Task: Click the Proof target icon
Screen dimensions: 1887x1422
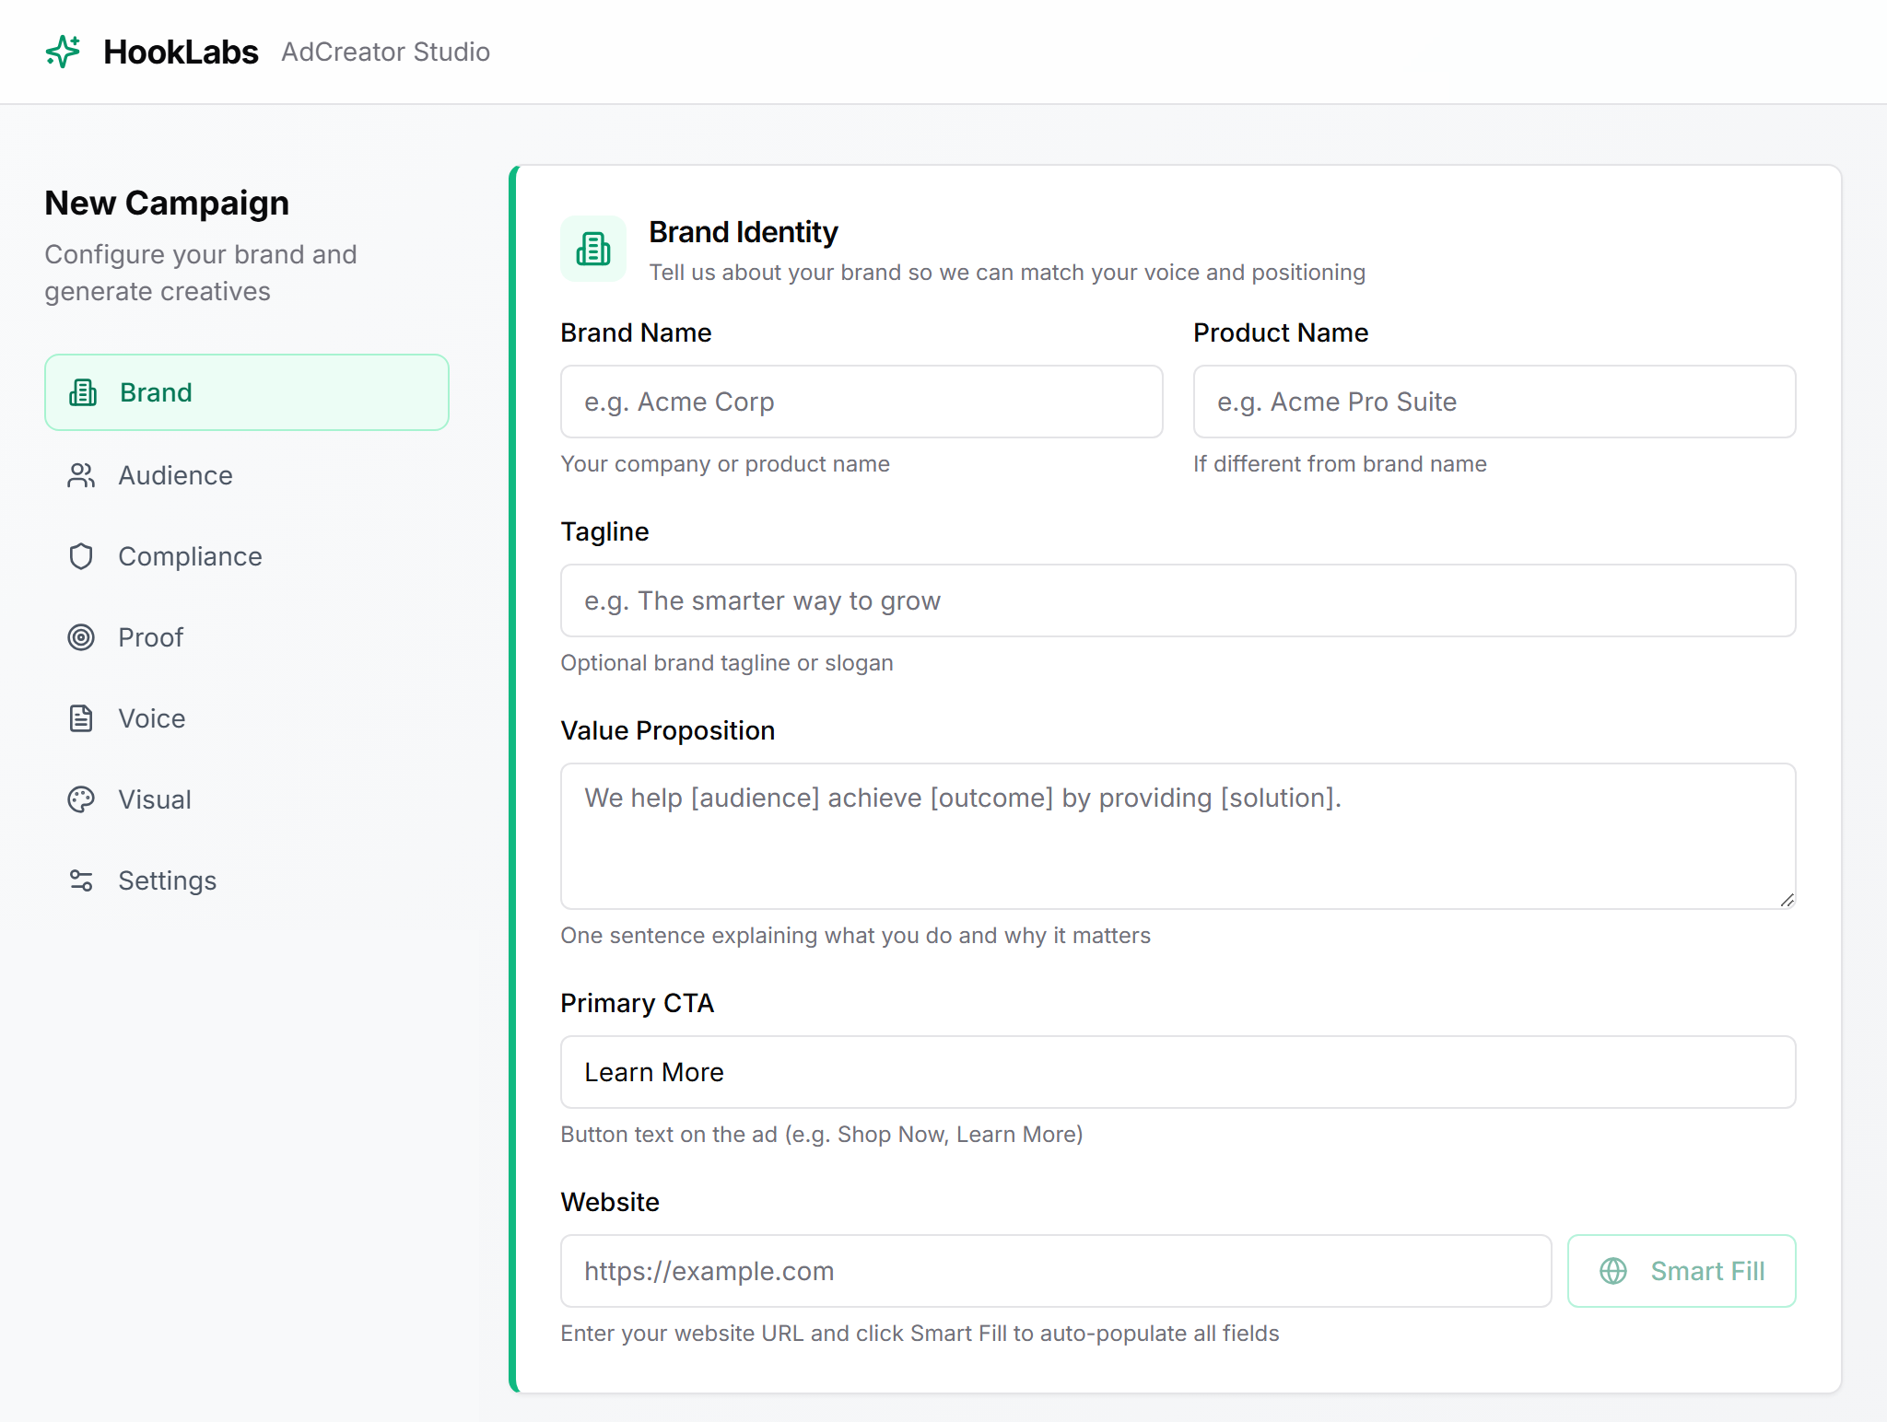Action: (x=81, y=637)
